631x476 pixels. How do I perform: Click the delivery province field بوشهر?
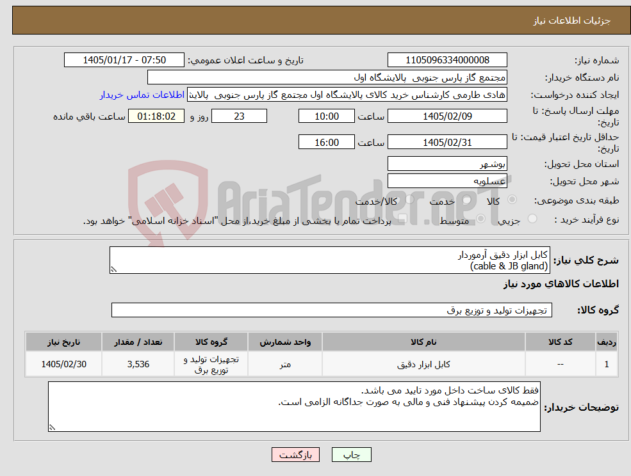click(447, 164)
